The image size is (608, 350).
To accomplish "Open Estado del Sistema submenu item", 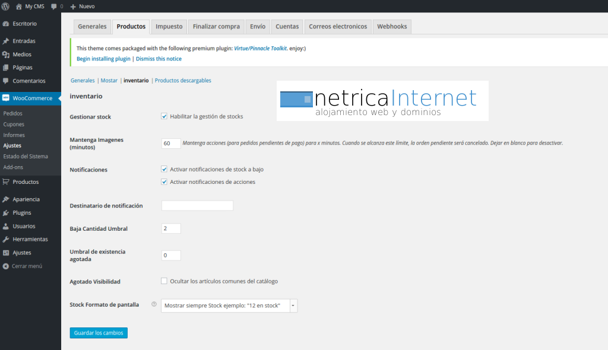I will click(26, 157).
